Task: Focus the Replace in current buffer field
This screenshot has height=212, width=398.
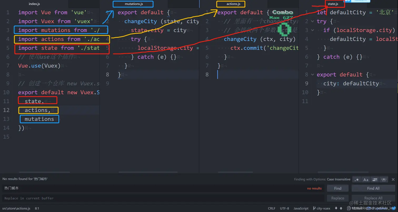Action: click(163, 198)
